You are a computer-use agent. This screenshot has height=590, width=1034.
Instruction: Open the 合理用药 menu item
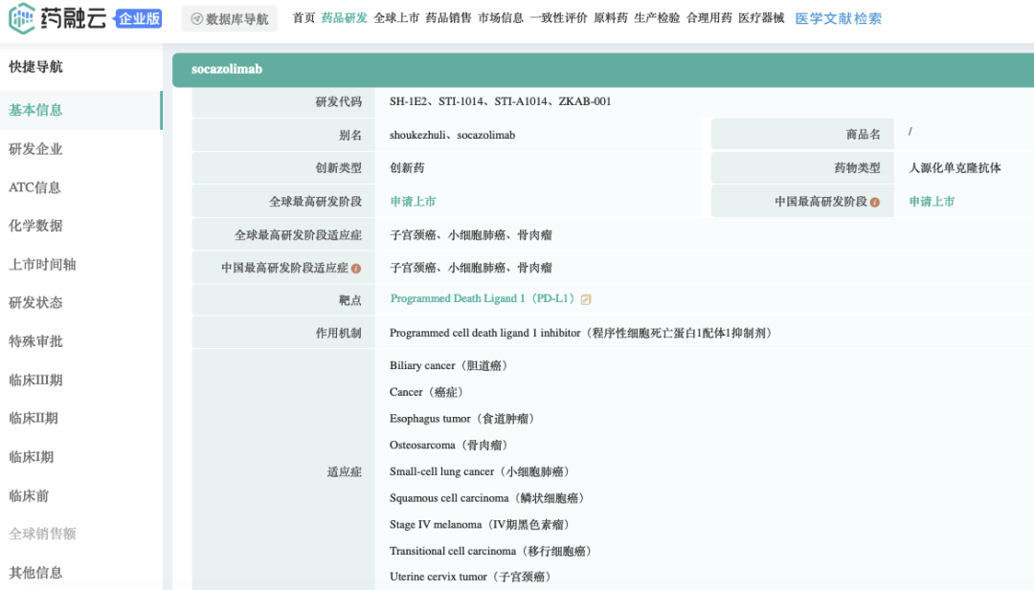708,18
